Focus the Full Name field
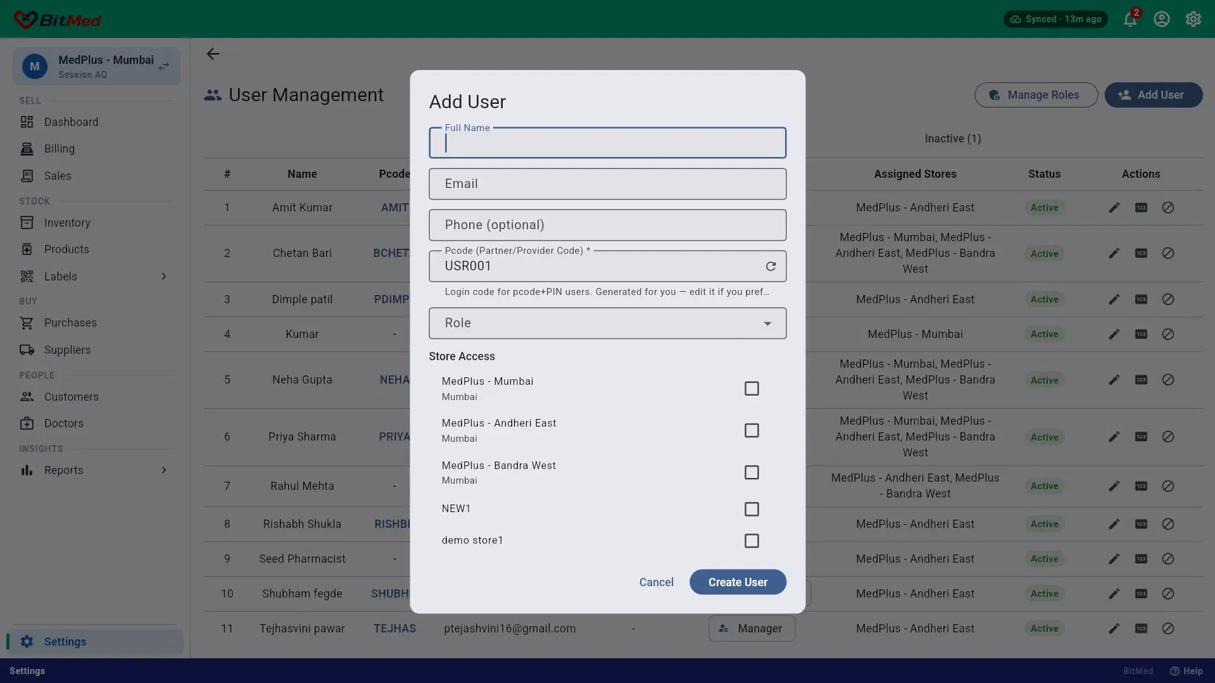The height and width of the screenshot is (683, 1215). tap(607, 143)
